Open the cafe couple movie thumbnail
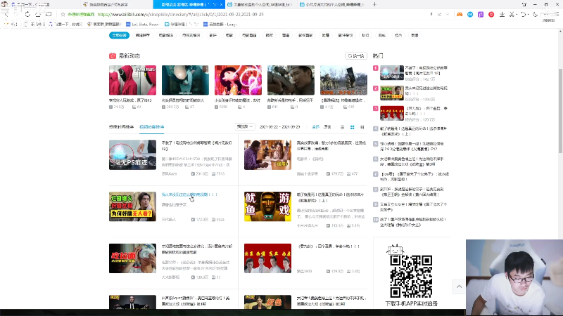Image resolution: width=563 pixels, height=316 pixels. coord(267,154)
